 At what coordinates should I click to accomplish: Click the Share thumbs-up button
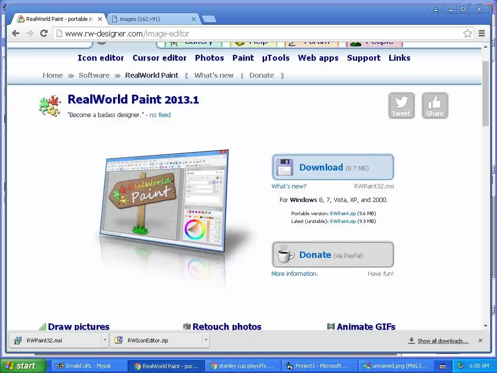(435, 105)
